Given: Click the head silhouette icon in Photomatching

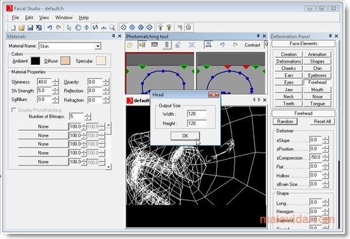Looking at the screenshot, I should [167, 44].
